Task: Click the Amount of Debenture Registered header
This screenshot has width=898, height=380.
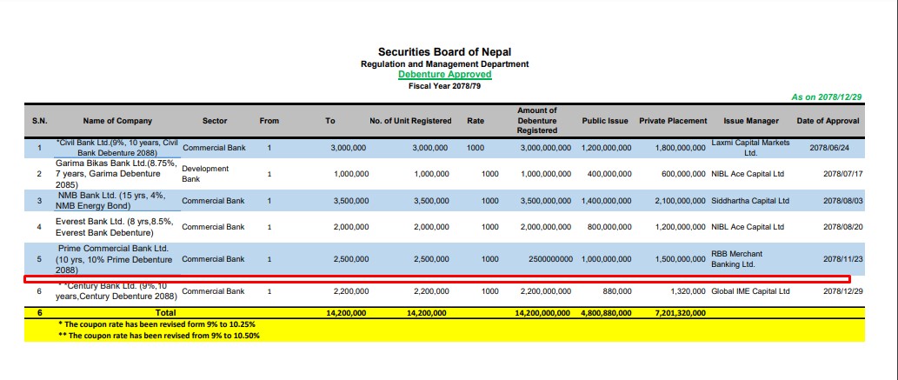Action: pos(535,121)
